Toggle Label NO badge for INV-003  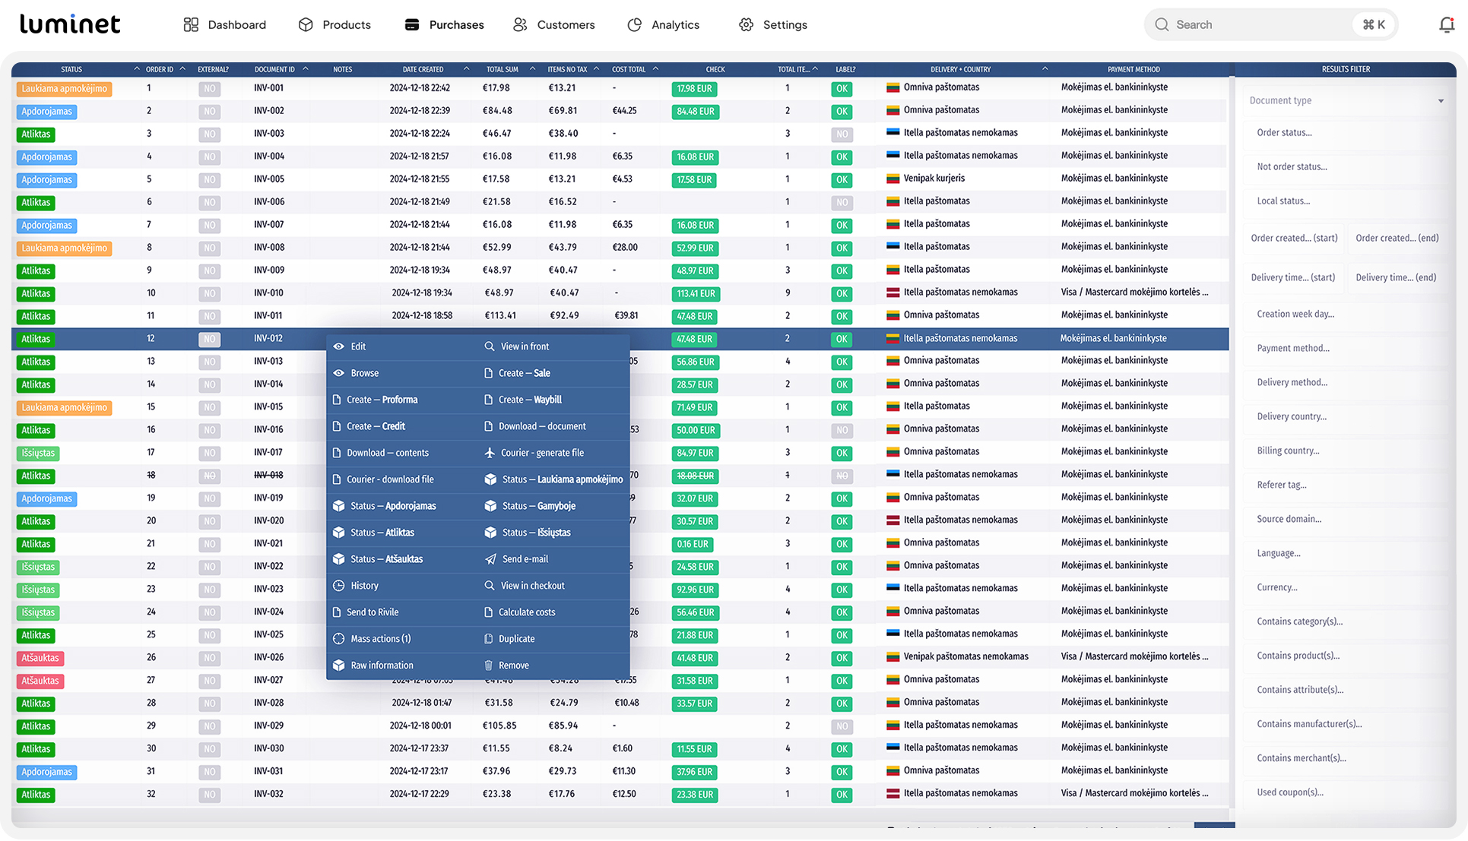click(841, 134)
